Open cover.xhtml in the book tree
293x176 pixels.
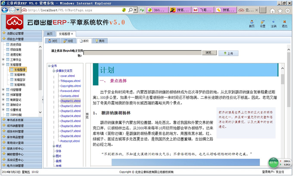coord(68,76)
